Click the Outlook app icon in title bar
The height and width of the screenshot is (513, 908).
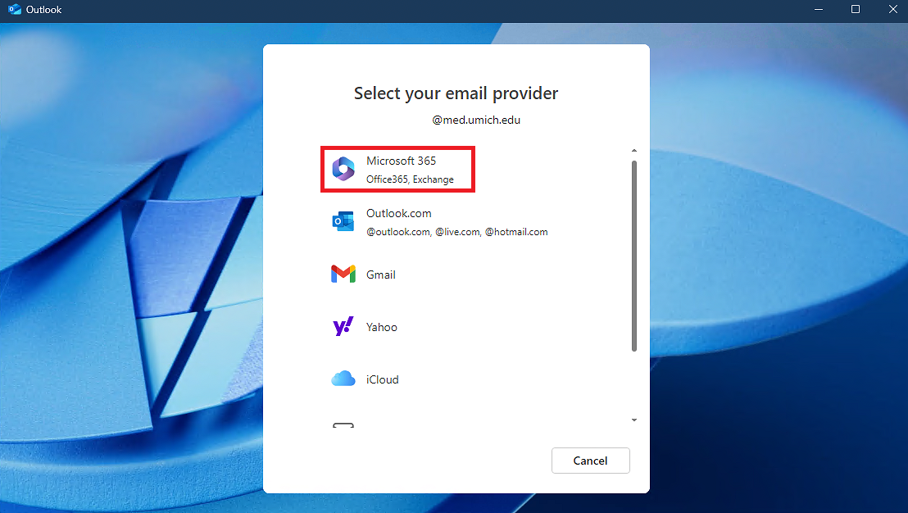click(x=14, y=10)
